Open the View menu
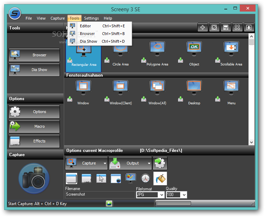 pyautogui.click(x=41, y=18)
